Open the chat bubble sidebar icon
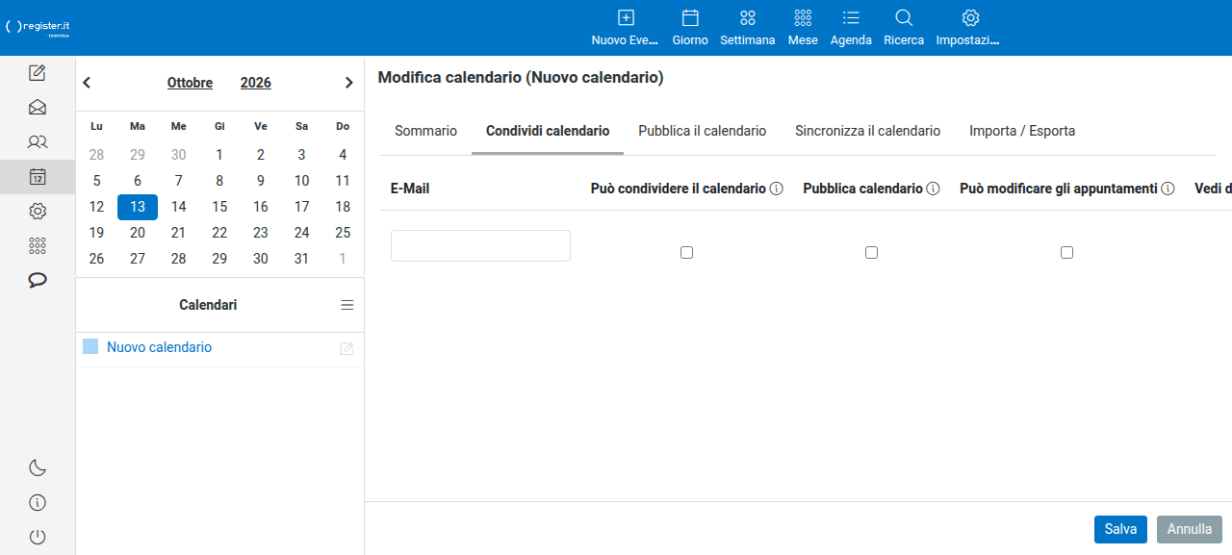Screen dimensions: 1232x555 point(38,281)
